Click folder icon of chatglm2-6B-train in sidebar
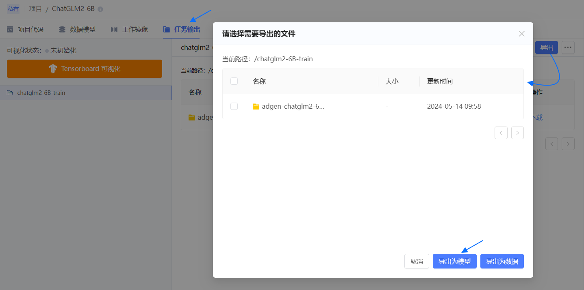584x290 pixels. pos(10,93)
